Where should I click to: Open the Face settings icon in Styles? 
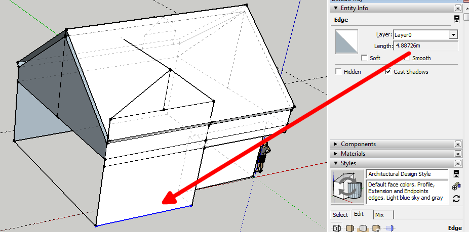[349, 228]
